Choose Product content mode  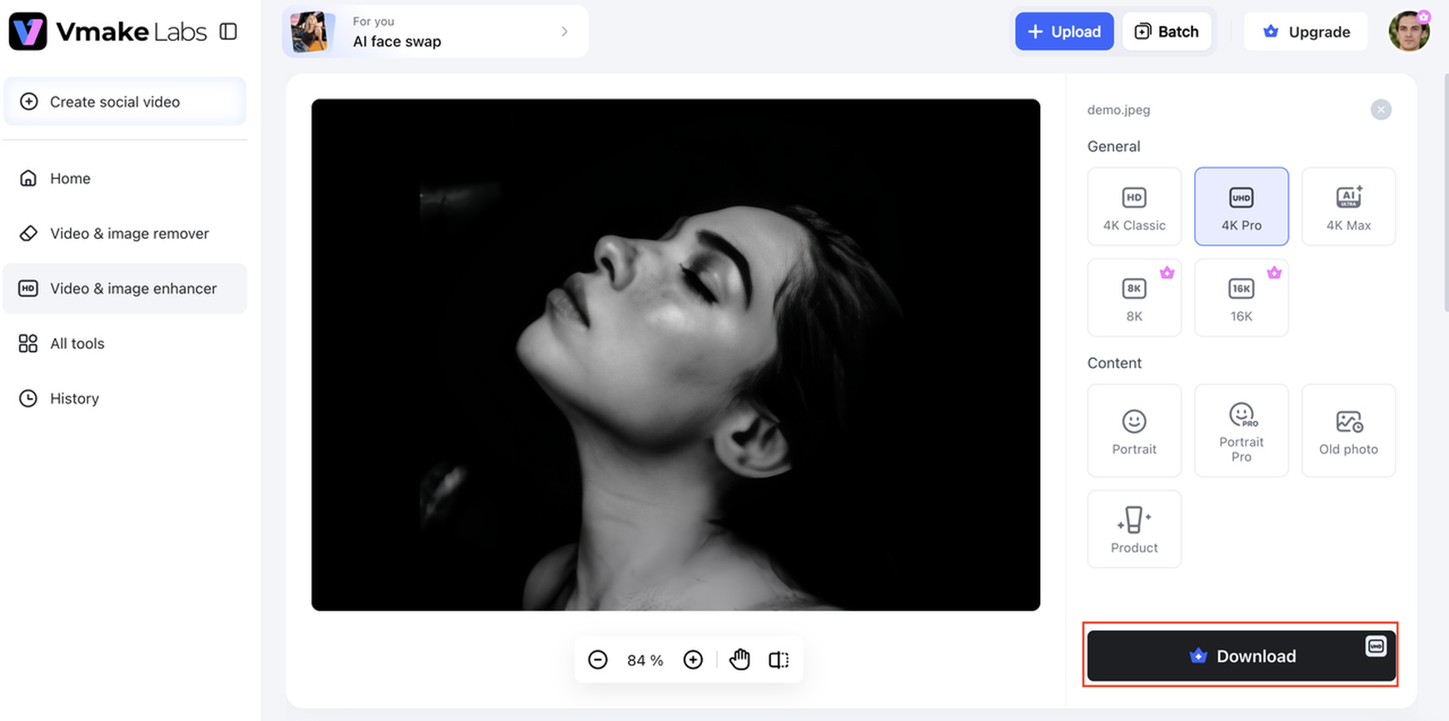1134,530
